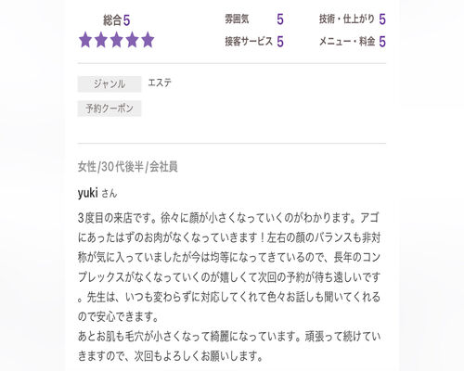Click the first purple rating star
This screenshot has height=371, width=464.
pos(85,40)
